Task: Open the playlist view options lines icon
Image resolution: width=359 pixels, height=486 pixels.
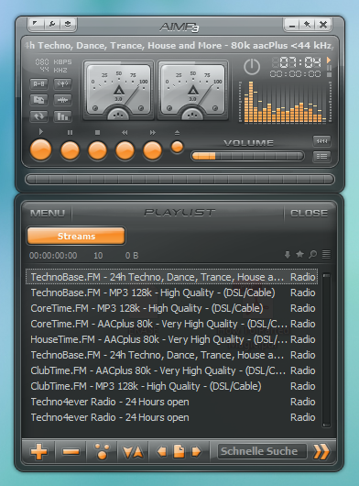Action: point(326,255)
